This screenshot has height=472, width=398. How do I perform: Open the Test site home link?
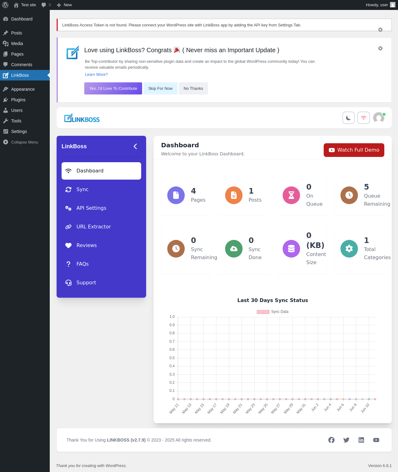(x=25, y=5)
